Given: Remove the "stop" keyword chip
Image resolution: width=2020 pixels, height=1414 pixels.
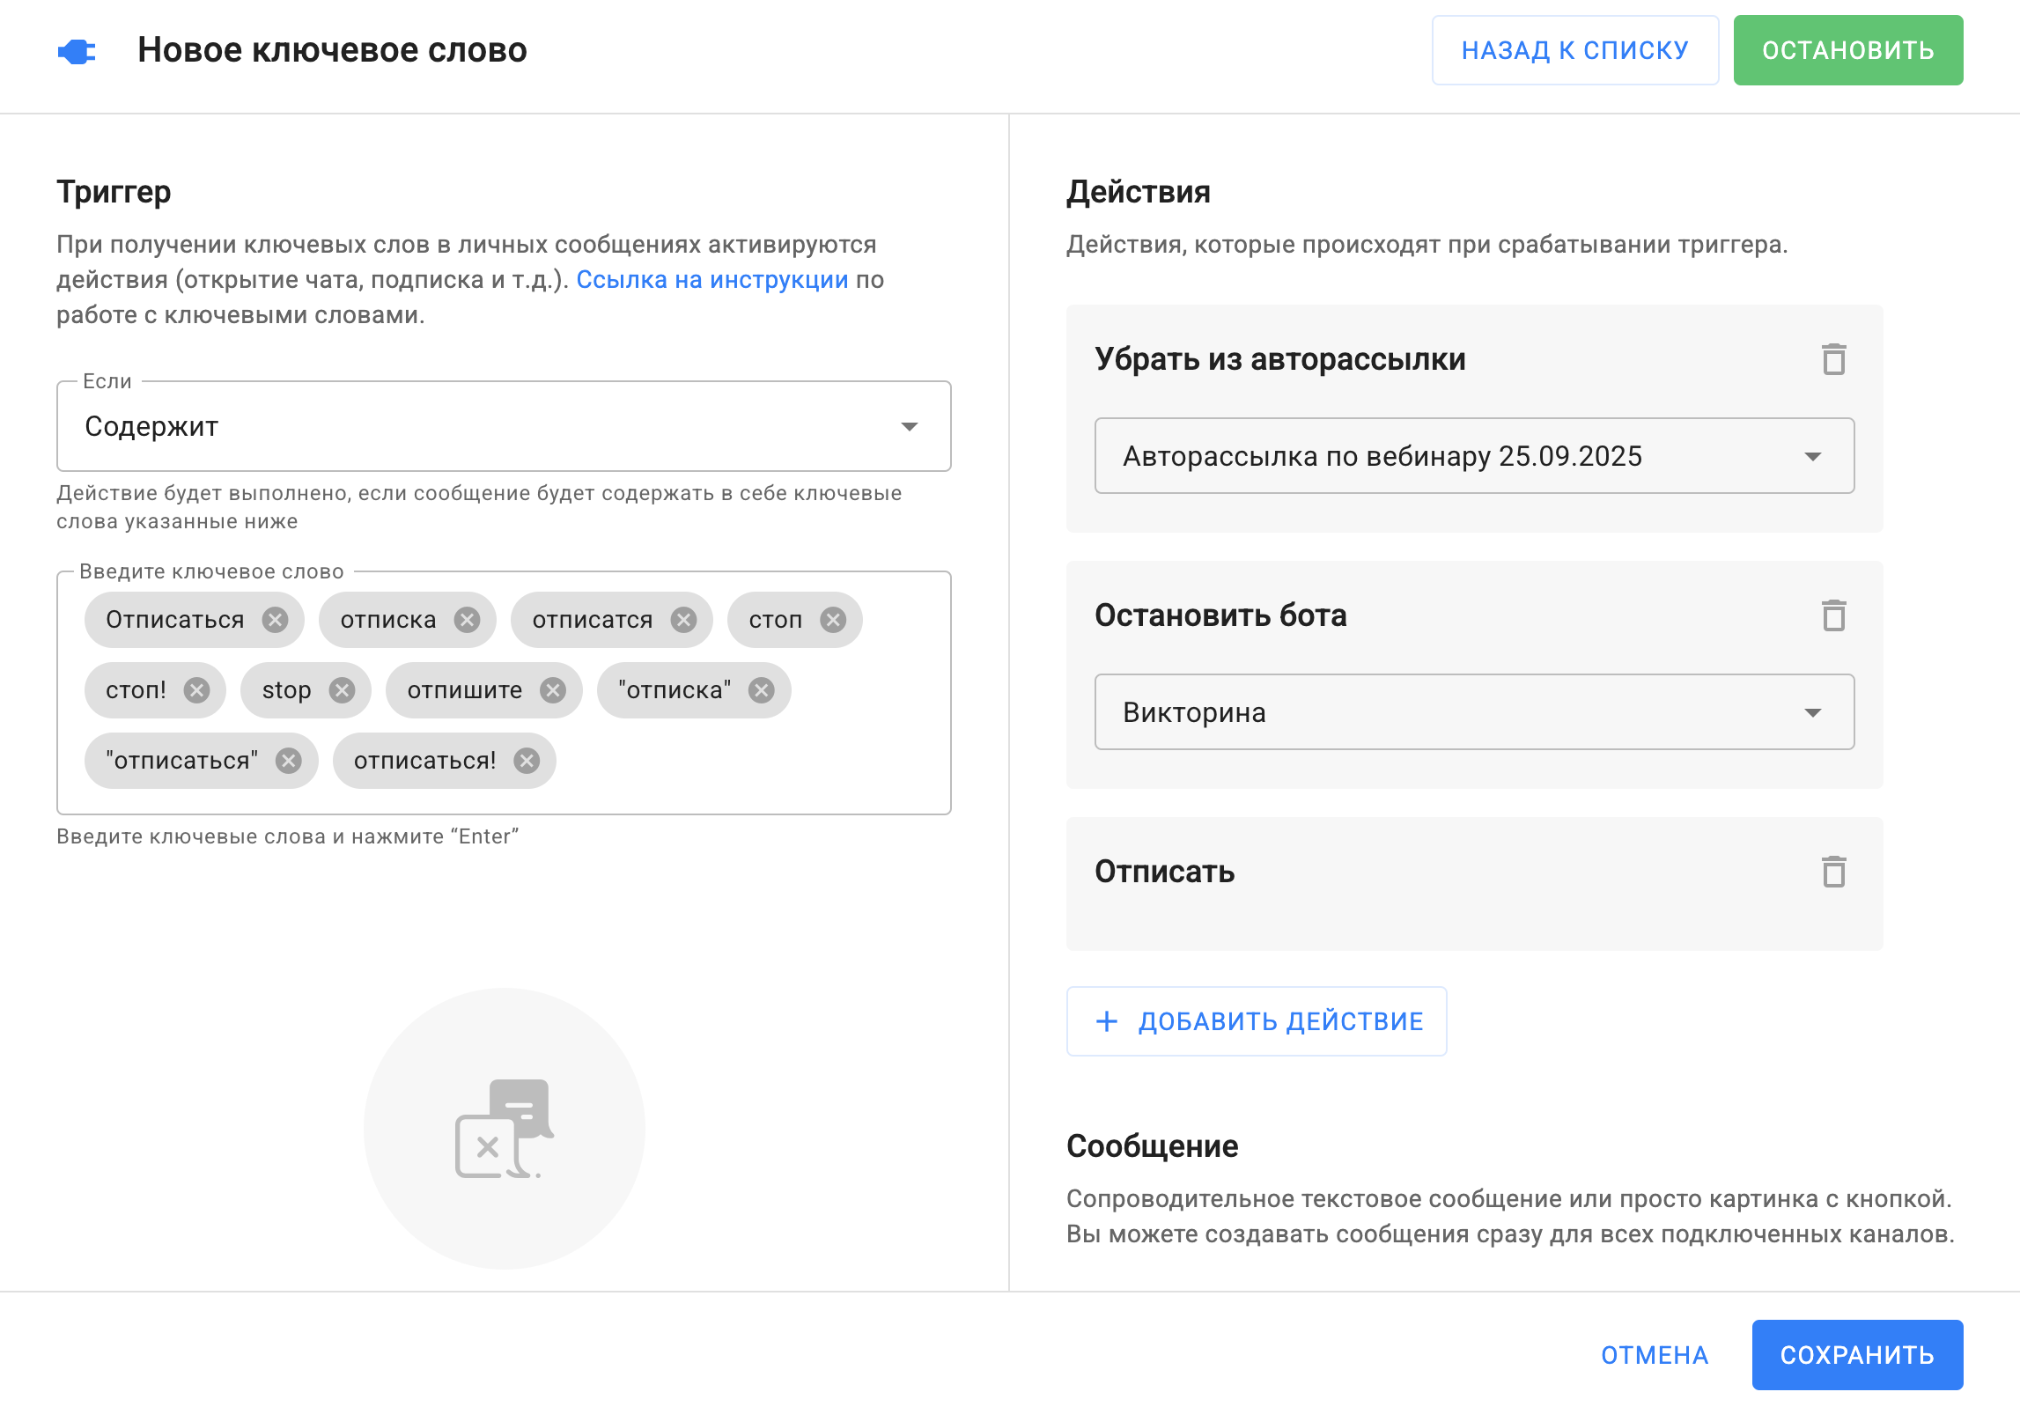Looking at the screenshot, I should pyautogui.click(x=342, y=690).
